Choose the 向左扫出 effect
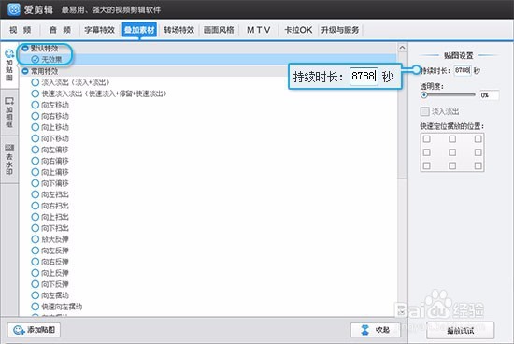The image size is (514, 344). 50,194
